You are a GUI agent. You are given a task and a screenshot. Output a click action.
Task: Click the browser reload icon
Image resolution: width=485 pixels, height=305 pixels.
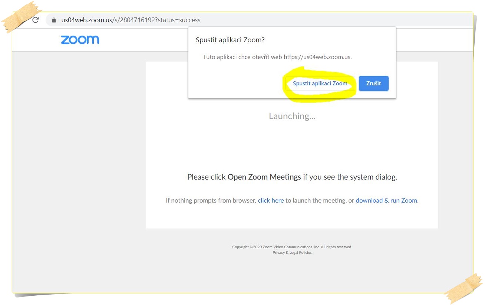click(36, 20)
